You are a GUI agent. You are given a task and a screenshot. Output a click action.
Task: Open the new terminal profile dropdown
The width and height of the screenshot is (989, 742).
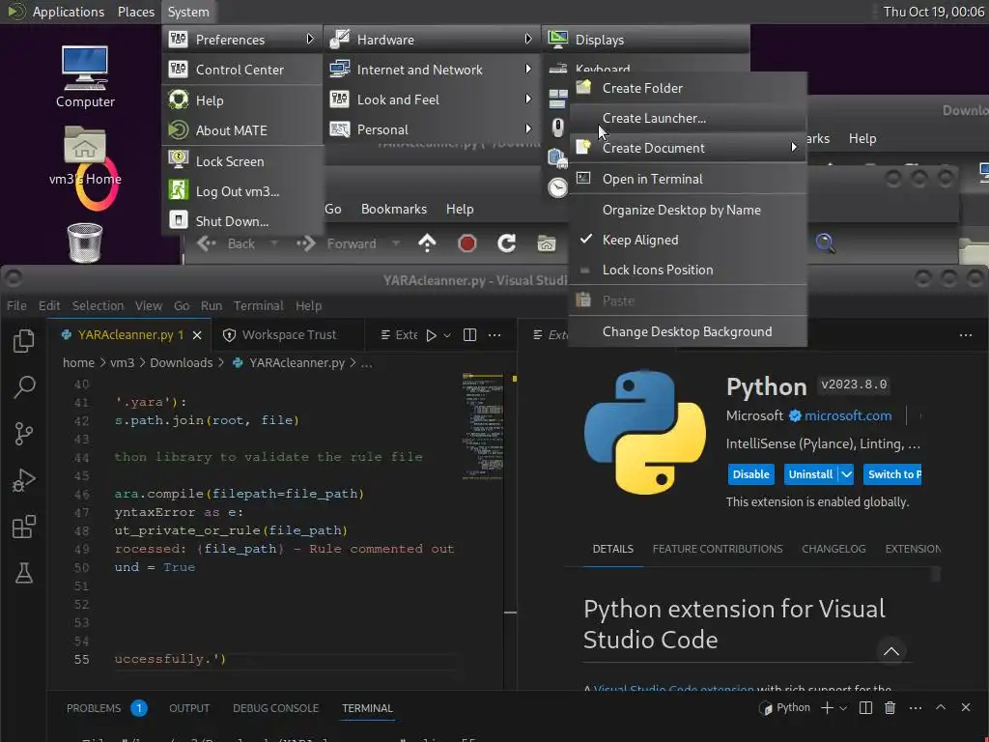pyautogui.click(x=843, y=708)
